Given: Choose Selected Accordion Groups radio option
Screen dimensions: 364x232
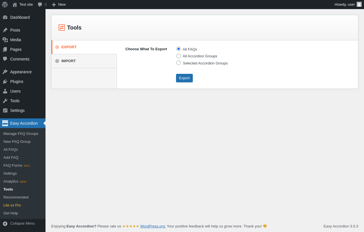Looking at the screenshot, I should coord(179,63).
